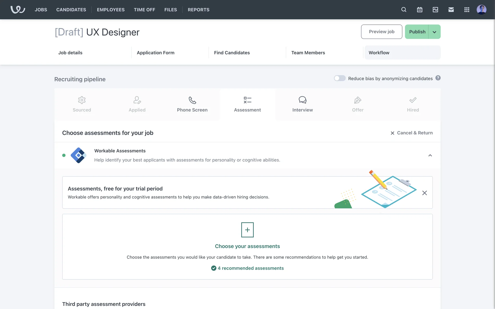The height and width of the screenshot is (309, 495).
Task: Open the search icon in top bar
Action: (x=404, y=10)
